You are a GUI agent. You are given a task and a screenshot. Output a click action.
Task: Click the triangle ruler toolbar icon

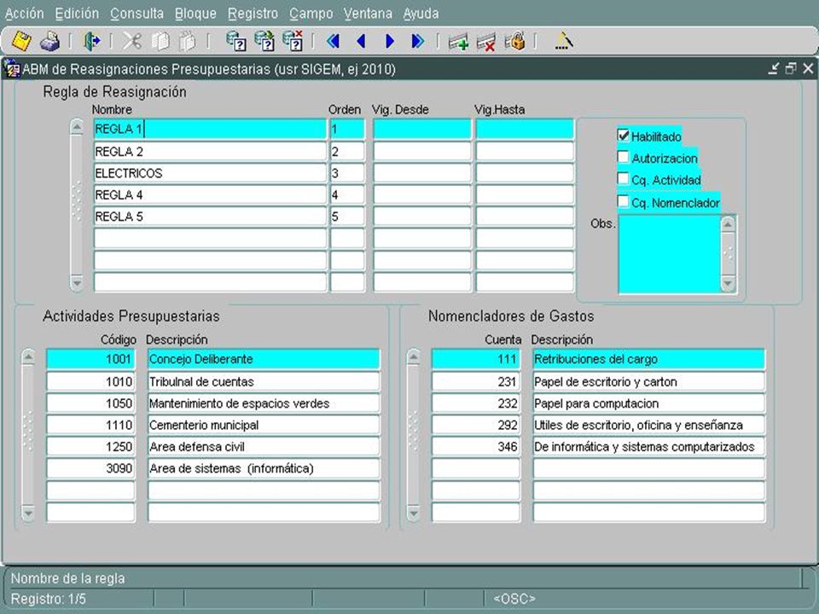(564, 41)
